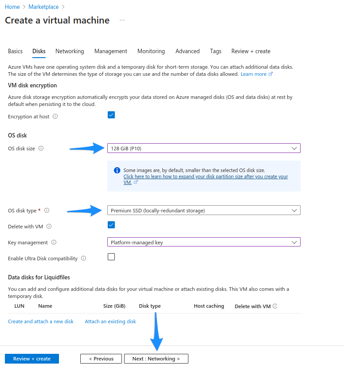The image size is (344, 372).
Task: Enable Ultra Disk compatibility
Action: click(111, 256)
